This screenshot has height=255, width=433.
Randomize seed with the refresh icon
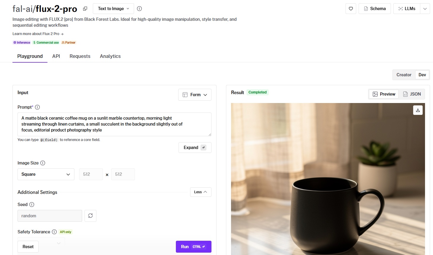pyautogui.click(x=90, y=216)
